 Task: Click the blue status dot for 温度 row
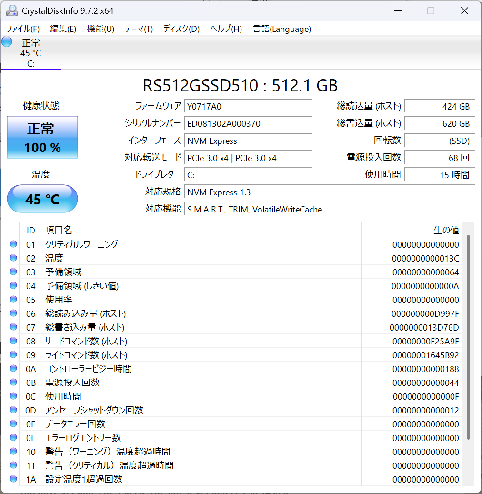coord(13,258)
